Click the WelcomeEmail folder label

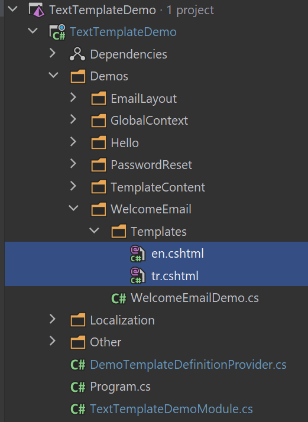[151, 209]
